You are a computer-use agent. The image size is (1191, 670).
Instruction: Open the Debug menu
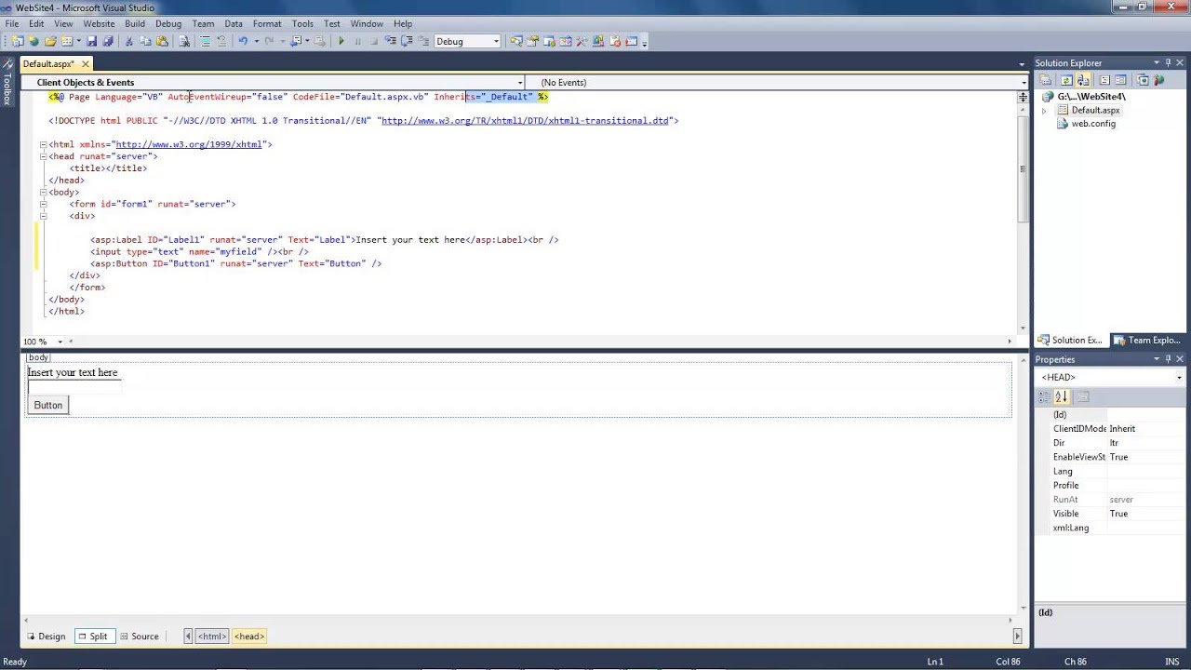tap(168, 23)
